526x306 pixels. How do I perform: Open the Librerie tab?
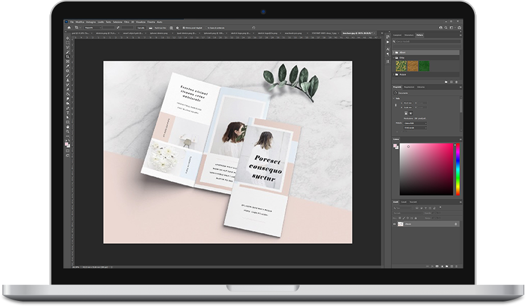[420, 87]
